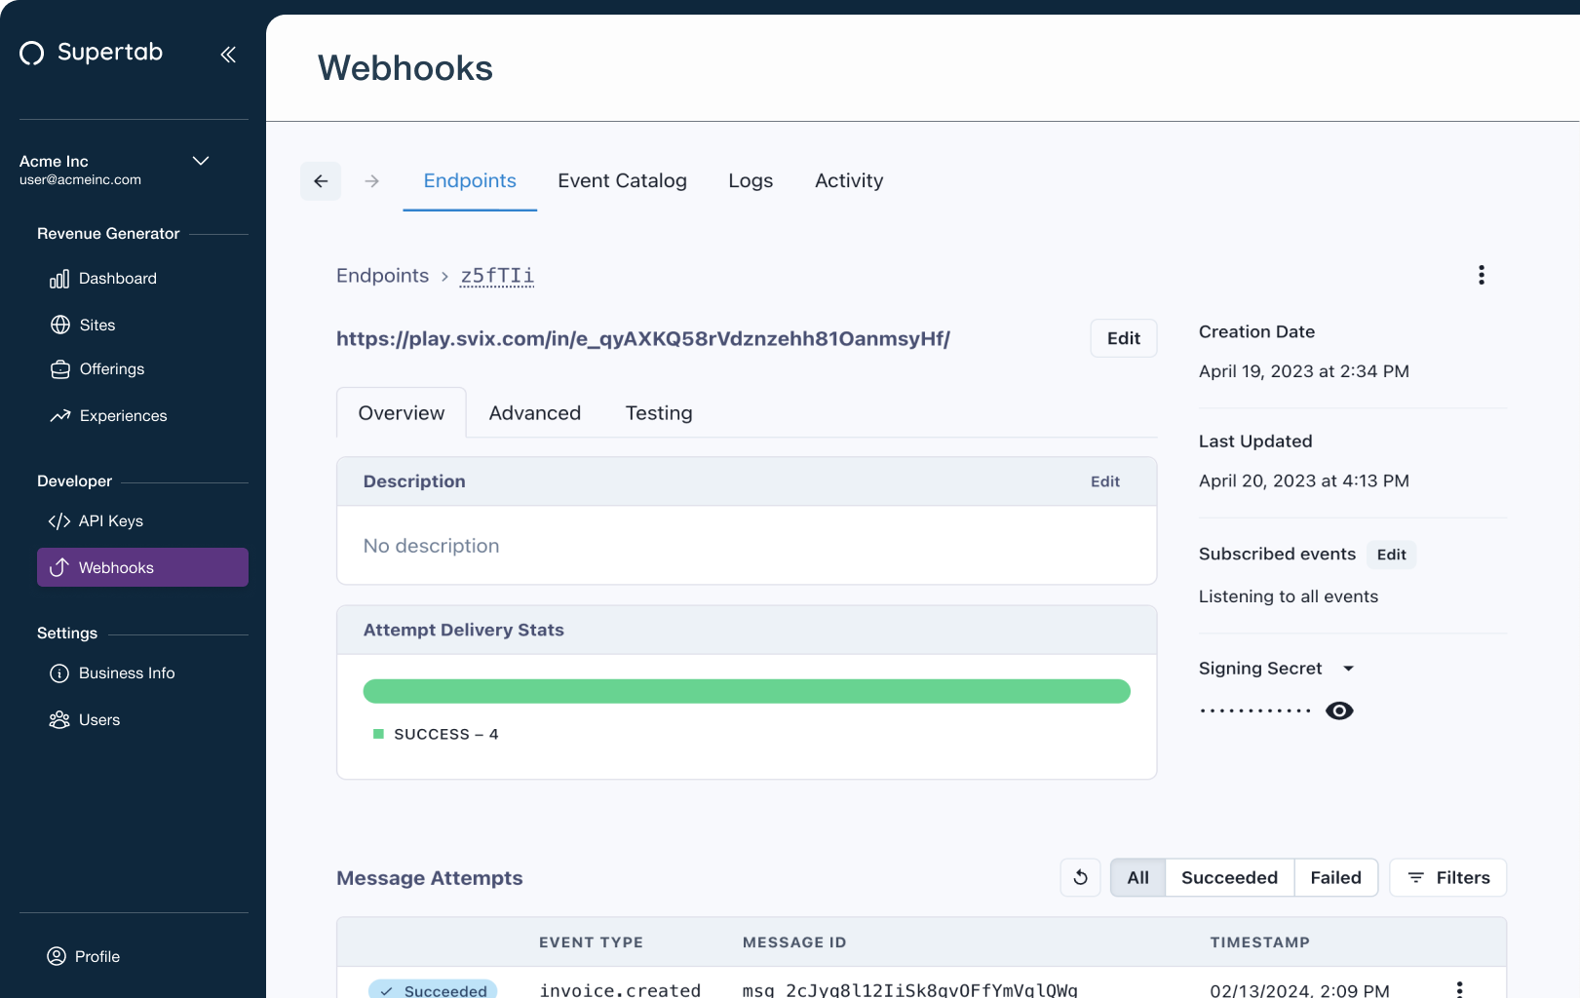Toggle the Succeeded filter for message attempts

(x=1228, y=877)
